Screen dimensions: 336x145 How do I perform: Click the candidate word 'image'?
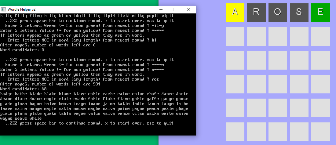[79, 104]
